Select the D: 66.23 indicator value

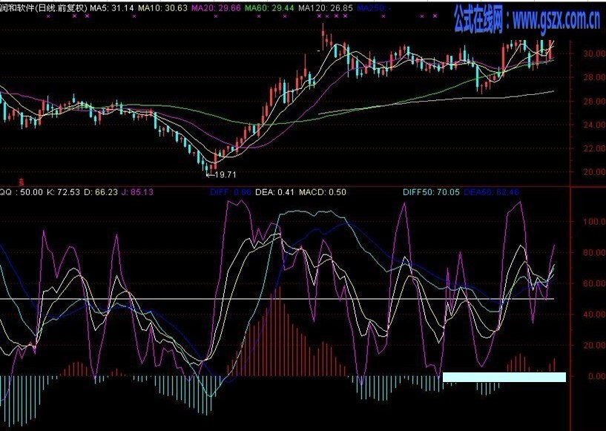[x=100, y=192]
